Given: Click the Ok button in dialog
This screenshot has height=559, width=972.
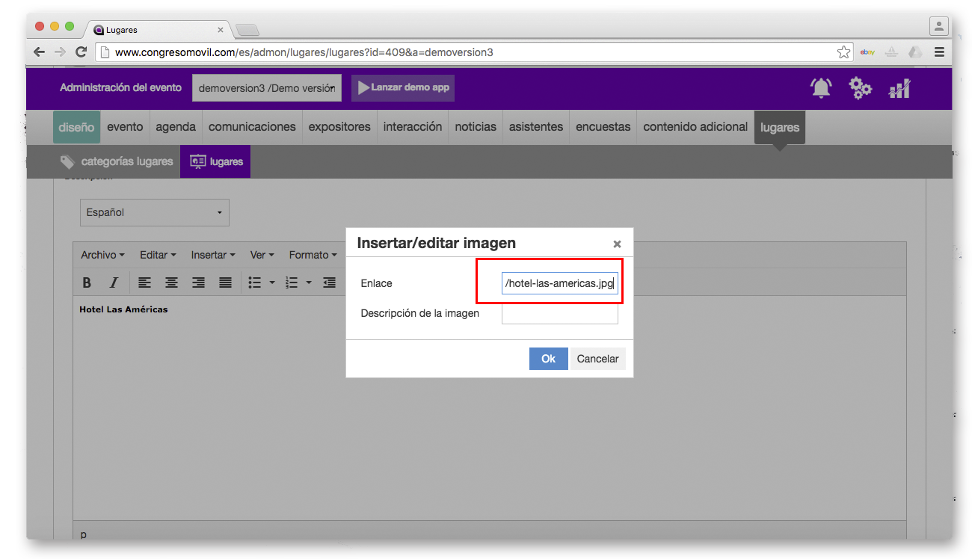Looking at the screenshot, I should click(549, 359).
